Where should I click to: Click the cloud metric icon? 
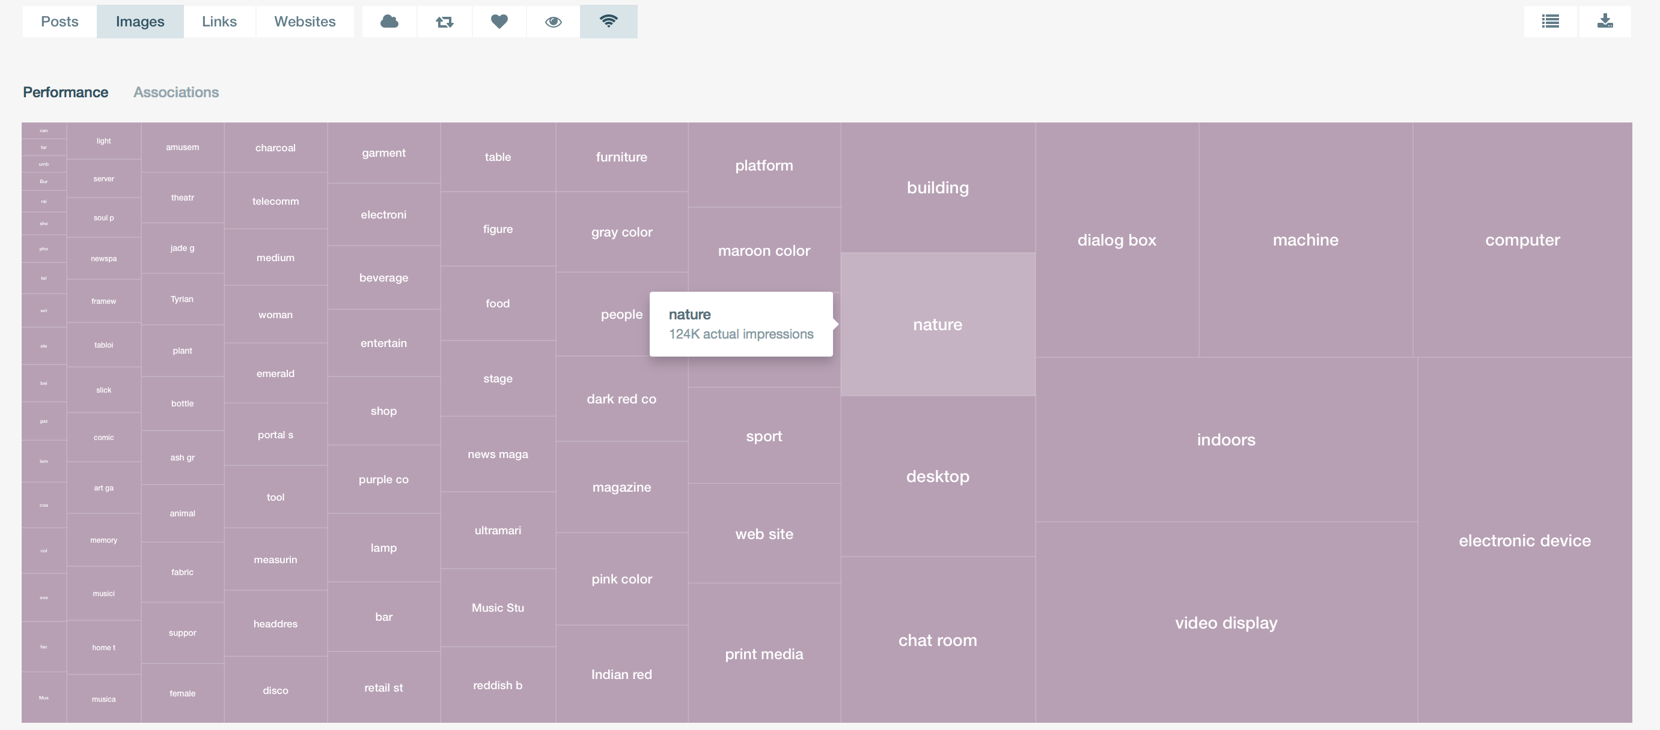[x=389, y=22]
